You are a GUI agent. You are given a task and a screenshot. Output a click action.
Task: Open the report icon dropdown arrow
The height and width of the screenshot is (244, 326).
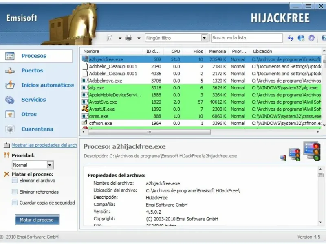point(120,38)
